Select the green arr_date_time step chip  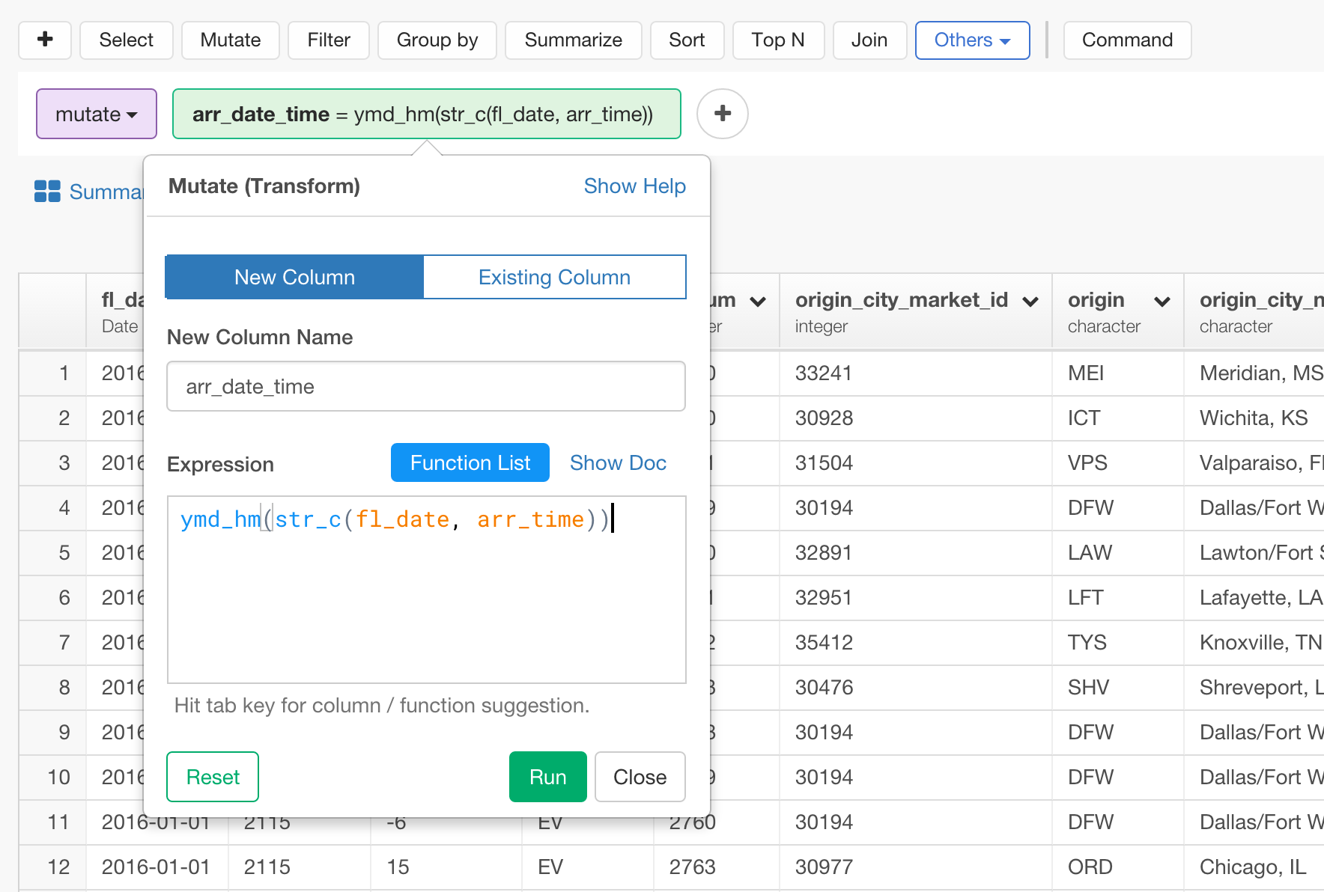[x=425, y=114]
